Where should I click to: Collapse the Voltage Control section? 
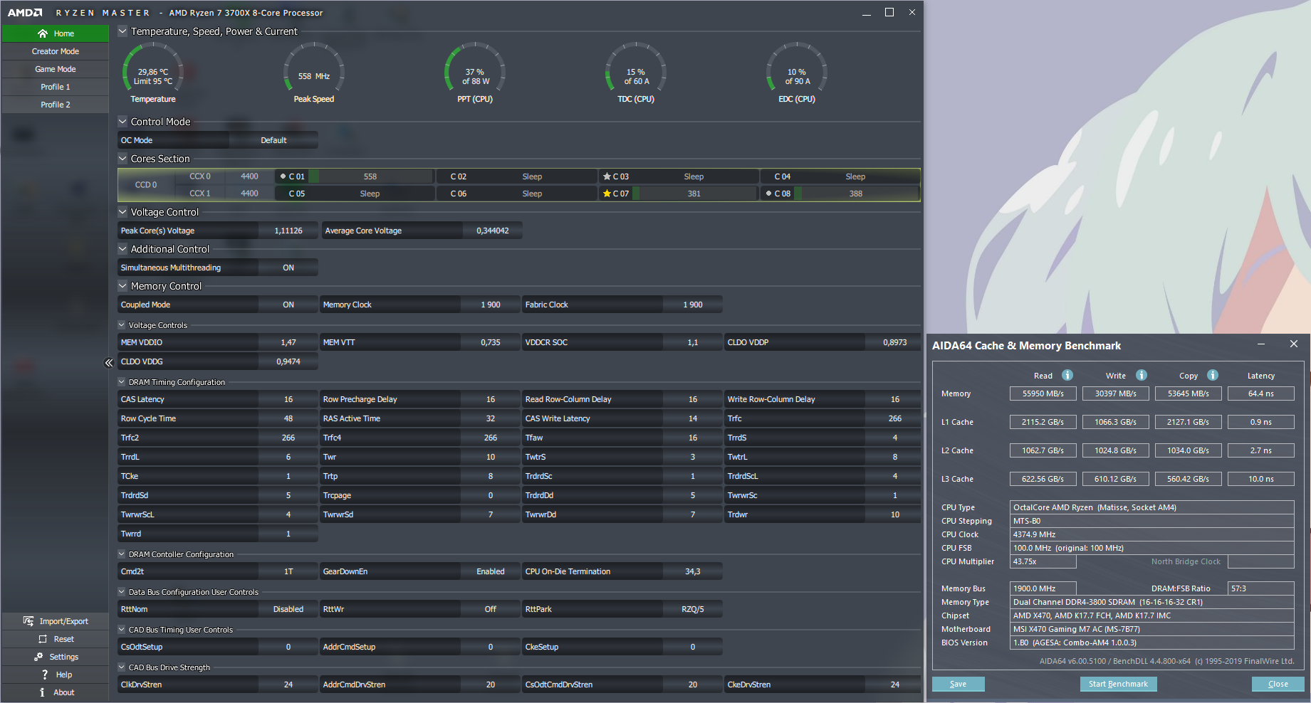click(x=122, y=212)
